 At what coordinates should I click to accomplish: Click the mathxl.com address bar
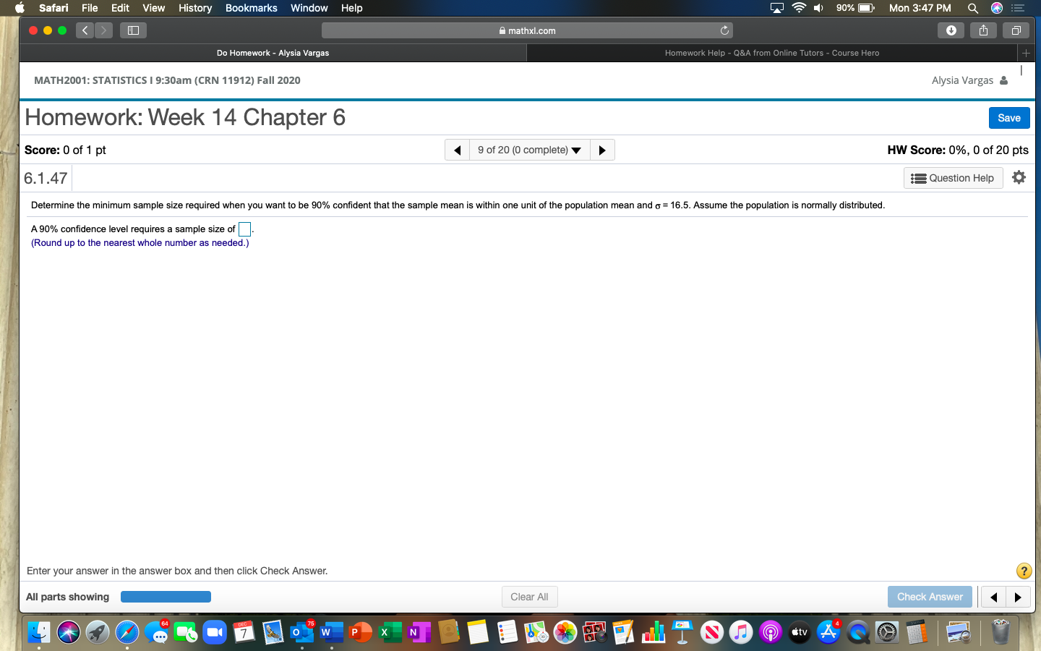click(527, 30)
